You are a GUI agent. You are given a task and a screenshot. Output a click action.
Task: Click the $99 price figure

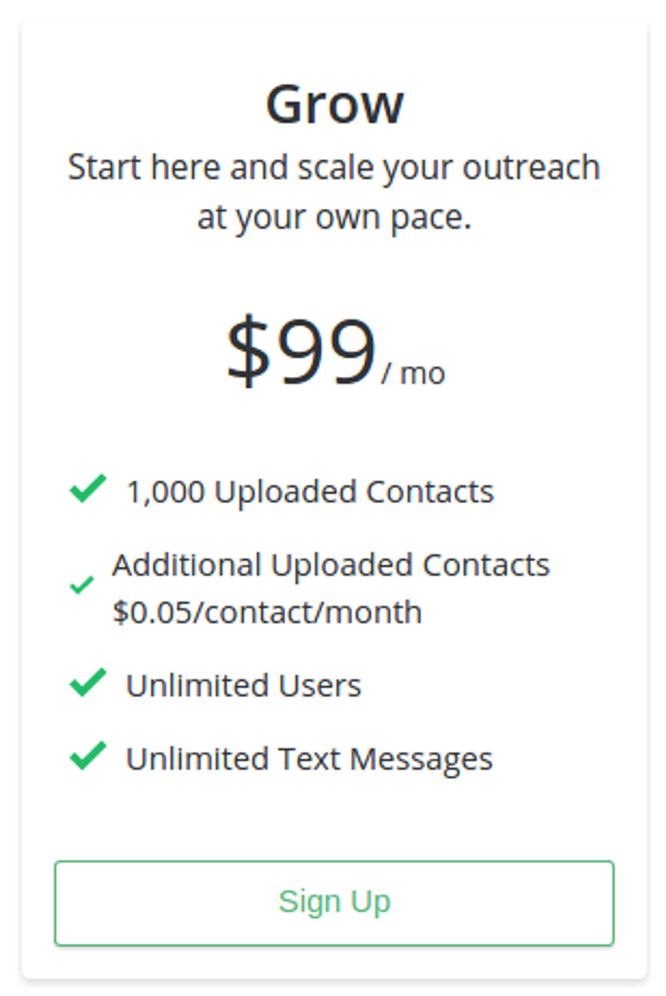(x=302, y=352)
